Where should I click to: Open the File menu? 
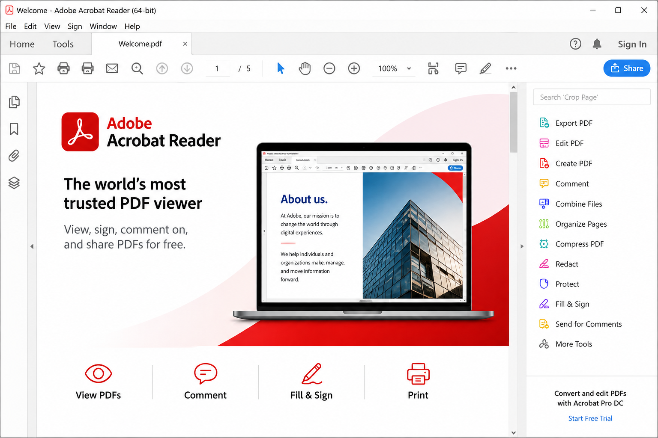click(x=11, y=27)
